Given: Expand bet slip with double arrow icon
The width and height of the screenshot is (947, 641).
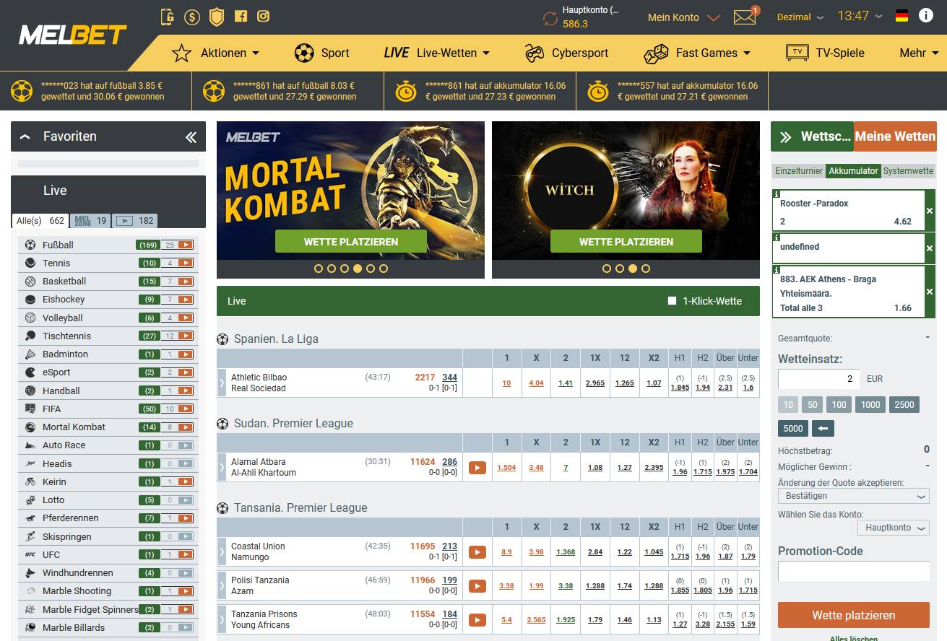Looking at the screenshot, I should (x=786, y=137).
